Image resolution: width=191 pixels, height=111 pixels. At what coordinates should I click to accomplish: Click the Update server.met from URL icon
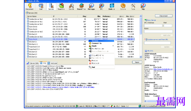146,39
